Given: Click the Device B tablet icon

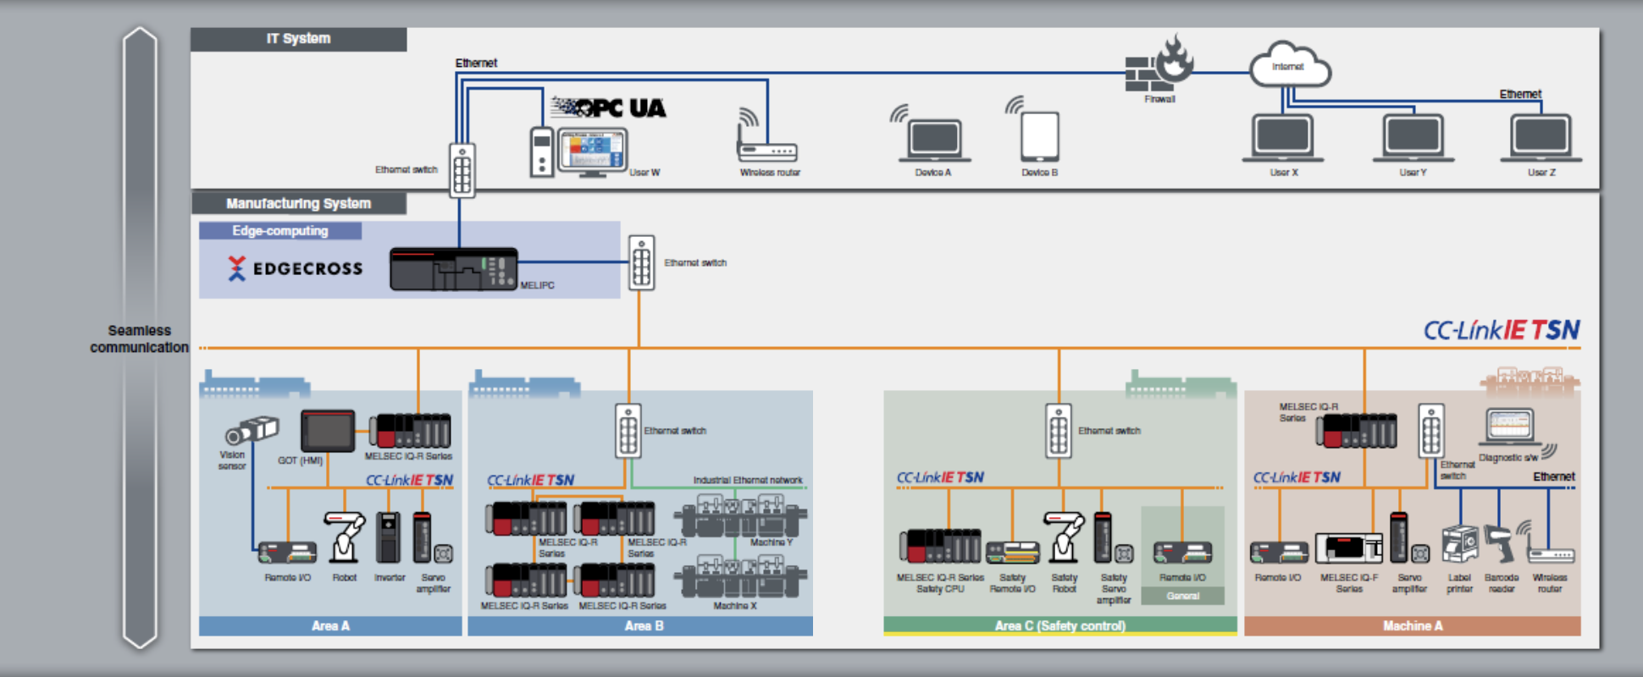Looking at the screenshot, I should coord(1039,136).
